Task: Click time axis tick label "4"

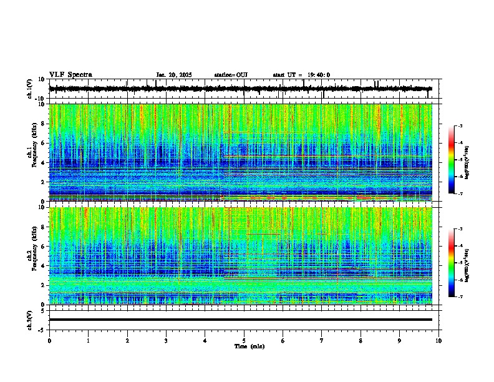Action: pyautogui.click(x=205, y=341)
